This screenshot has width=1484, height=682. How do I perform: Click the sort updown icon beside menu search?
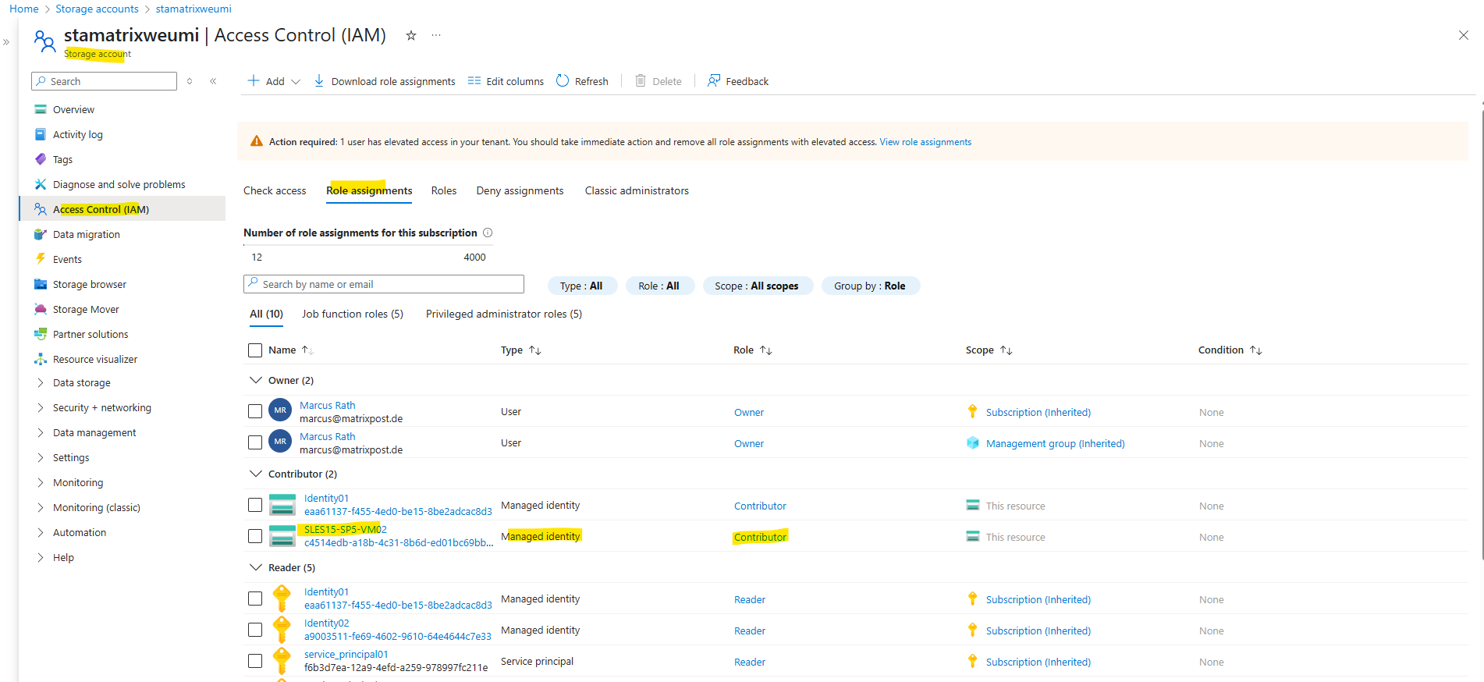[190, 81]
